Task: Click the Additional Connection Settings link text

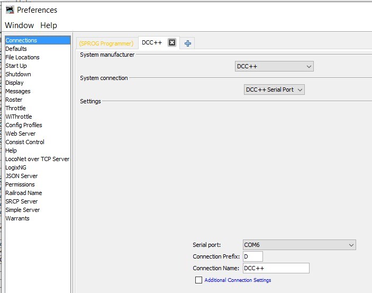Action: click(x=238, y=280)
